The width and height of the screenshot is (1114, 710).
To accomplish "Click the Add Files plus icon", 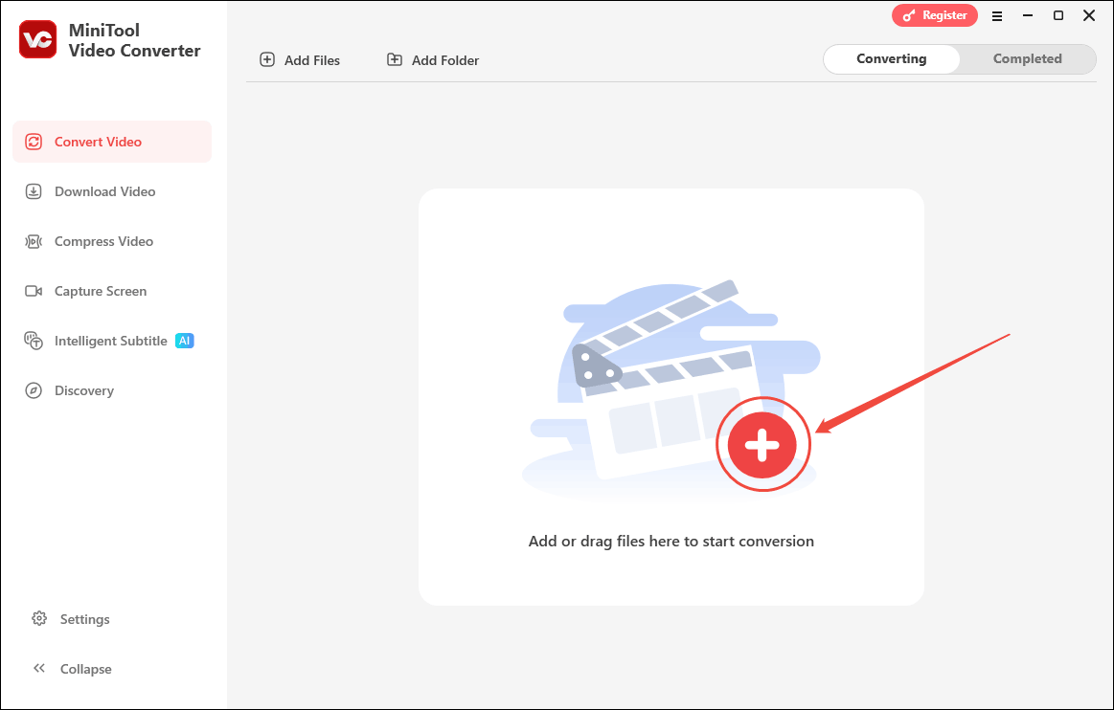I will [266, 59].
